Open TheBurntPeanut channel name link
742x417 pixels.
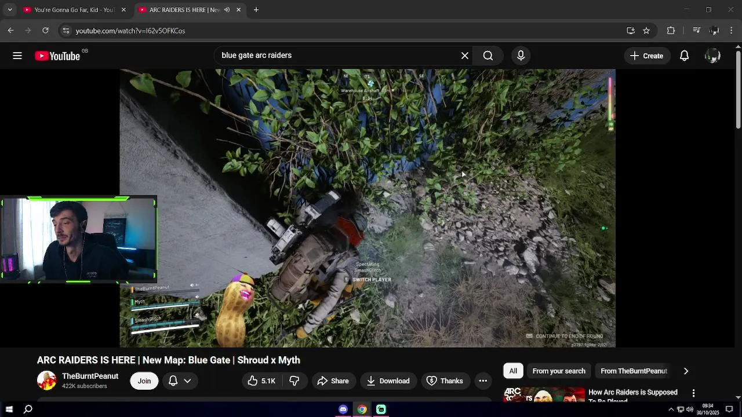pyautogui.click(x=90, y=376)
